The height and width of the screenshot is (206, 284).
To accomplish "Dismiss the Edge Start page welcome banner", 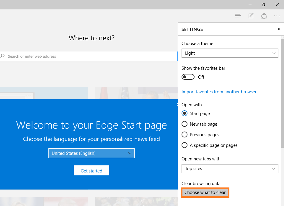I will (177, 104).
